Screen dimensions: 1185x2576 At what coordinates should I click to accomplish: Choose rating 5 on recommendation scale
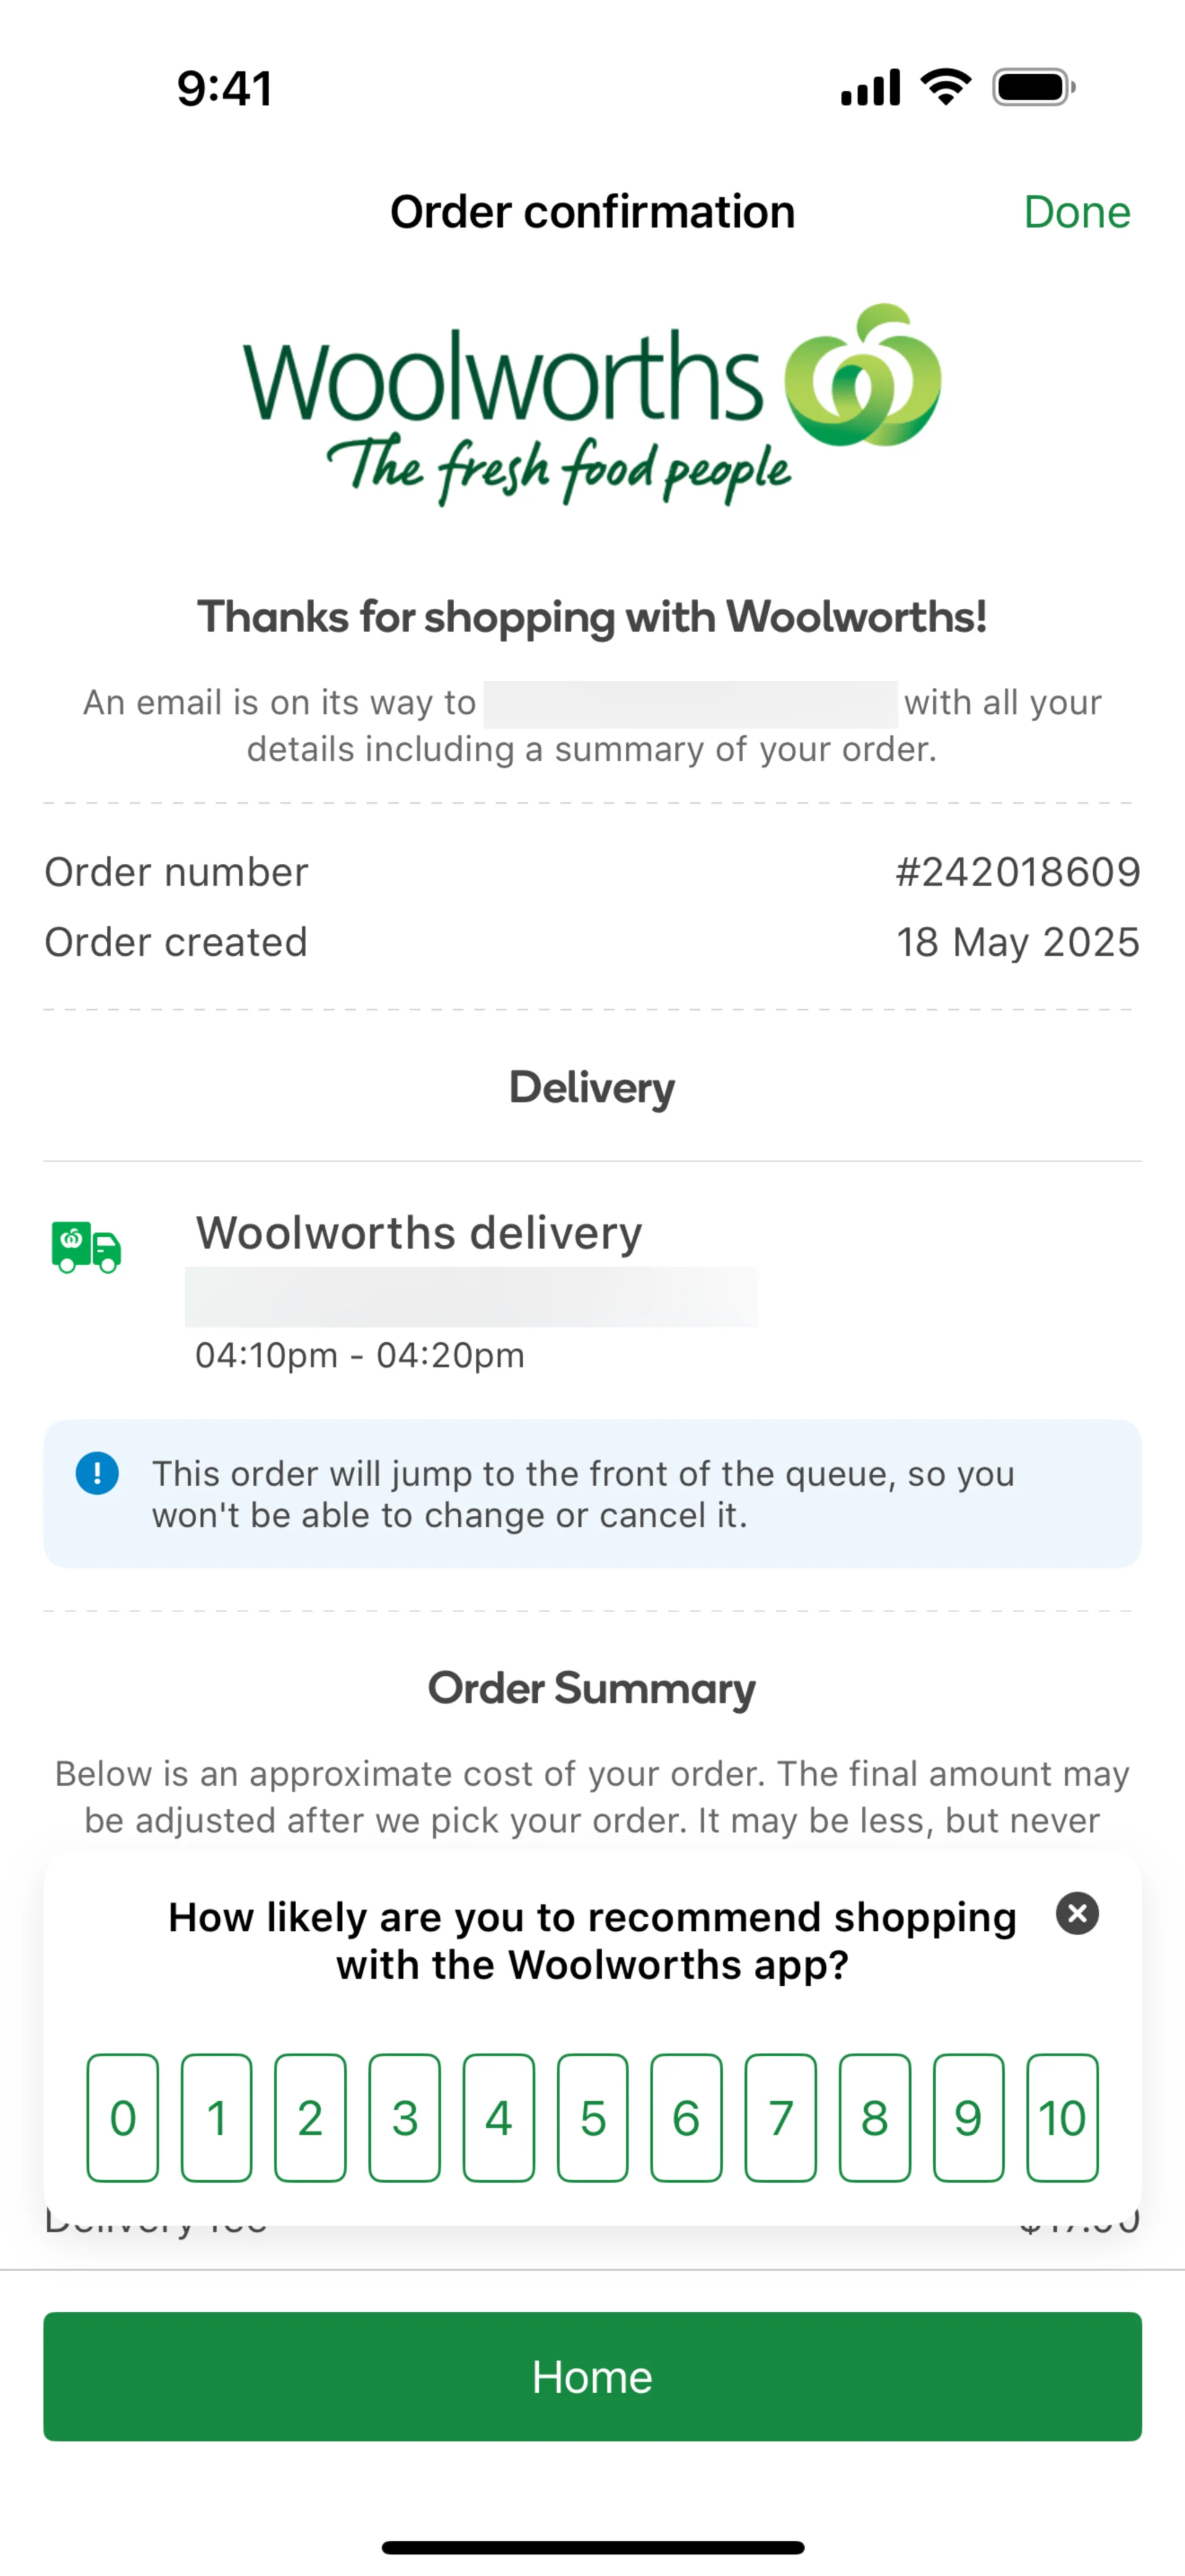coord(592,2117)
